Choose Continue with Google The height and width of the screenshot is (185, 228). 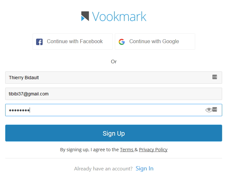coord(155,42)
